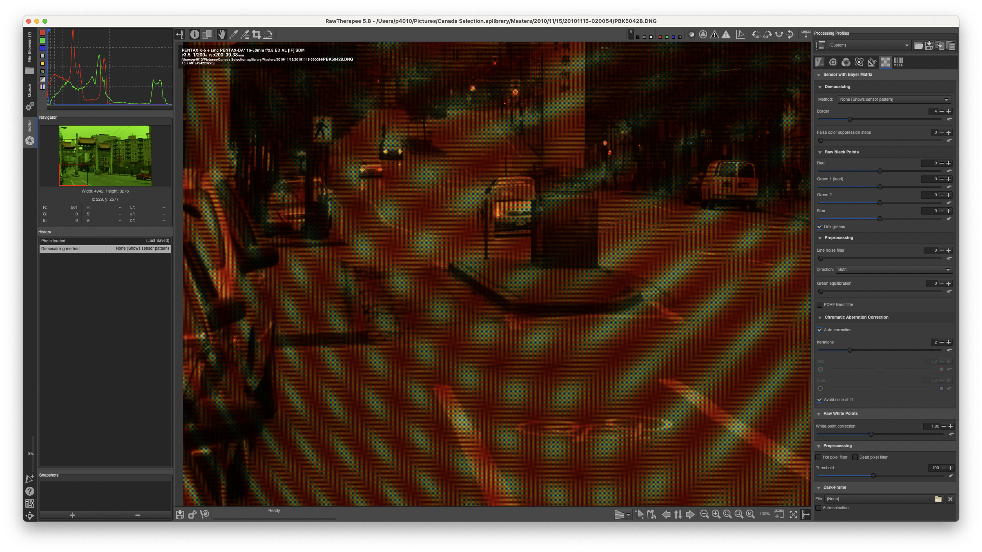Select the straighten / rotate tool

click(x=268, y=35)
